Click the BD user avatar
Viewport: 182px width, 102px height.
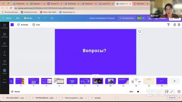[x=139, y=18]
